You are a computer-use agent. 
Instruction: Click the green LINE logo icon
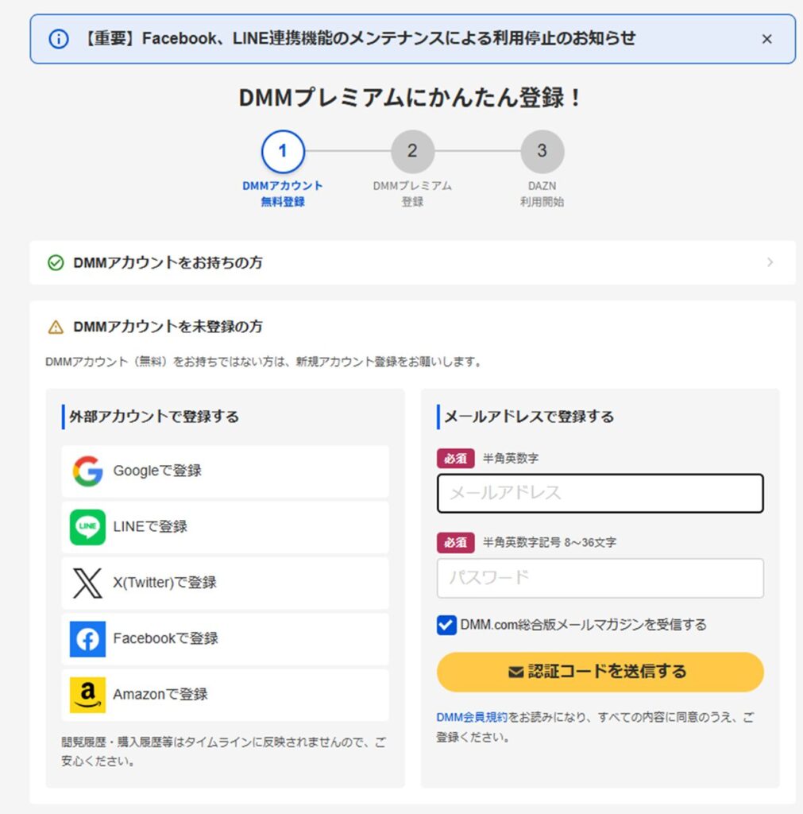pyautogui.click(x=87, y=527)
